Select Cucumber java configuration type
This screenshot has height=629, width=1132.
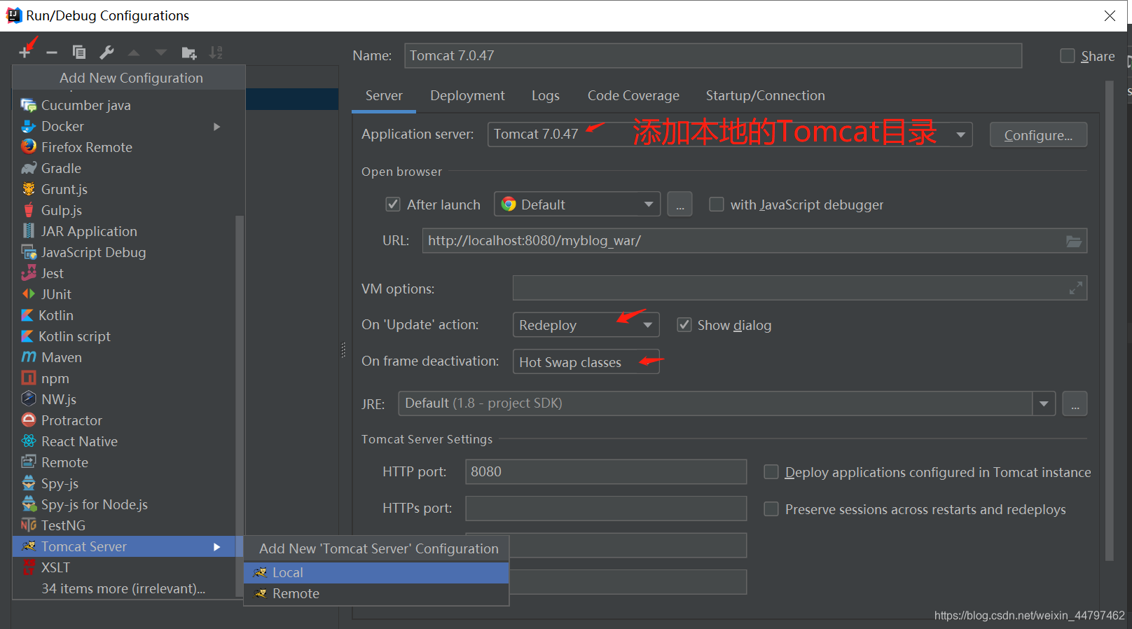129,105
